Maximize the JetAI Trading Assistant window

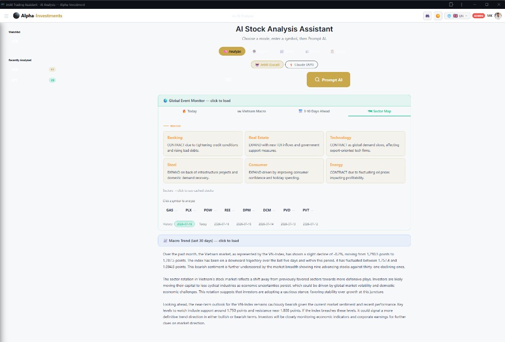click(x=487, y=4)
